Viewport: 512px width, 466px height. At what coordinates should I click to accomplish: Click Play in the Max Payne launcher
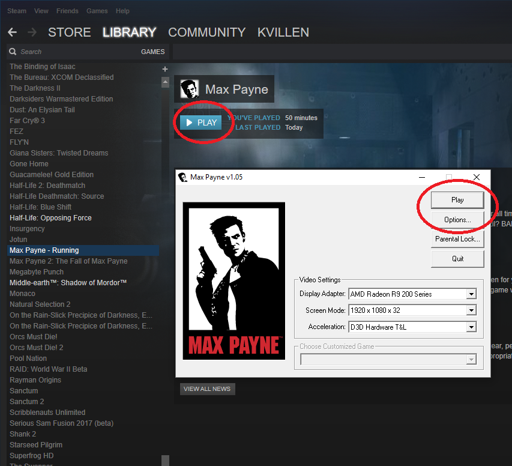(x=457, y=199)
